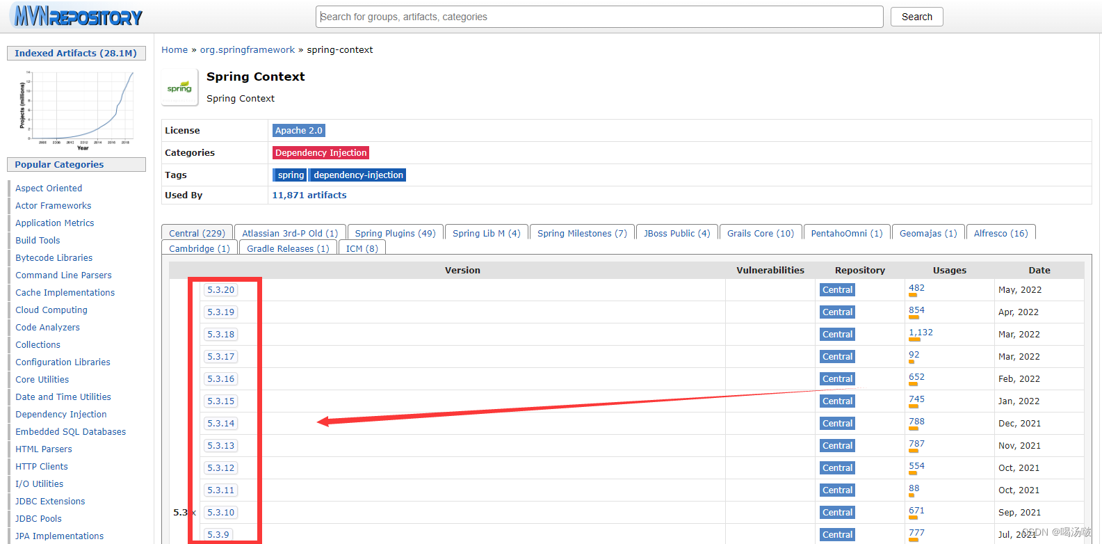Open the Apache 2.0 license tag
This screenshot has width=1102, height=544.
tap(299, 130)
